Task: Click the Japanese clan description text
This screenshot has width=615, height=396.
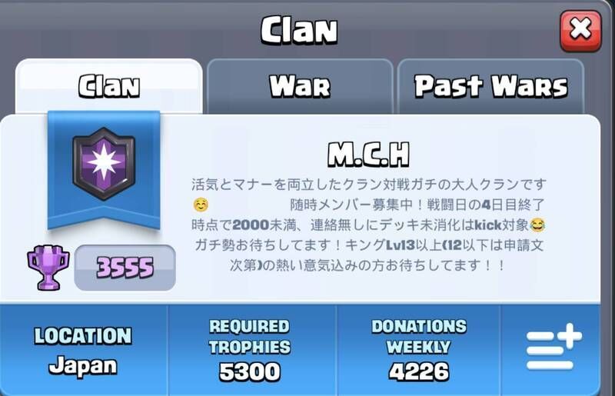Action: click(369, 225)
